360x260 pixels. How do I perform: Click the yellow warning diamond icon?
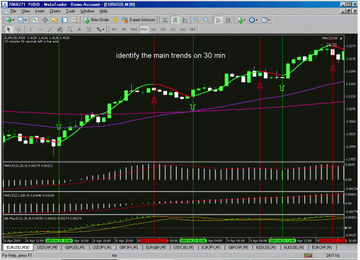[x=115, y=20]
